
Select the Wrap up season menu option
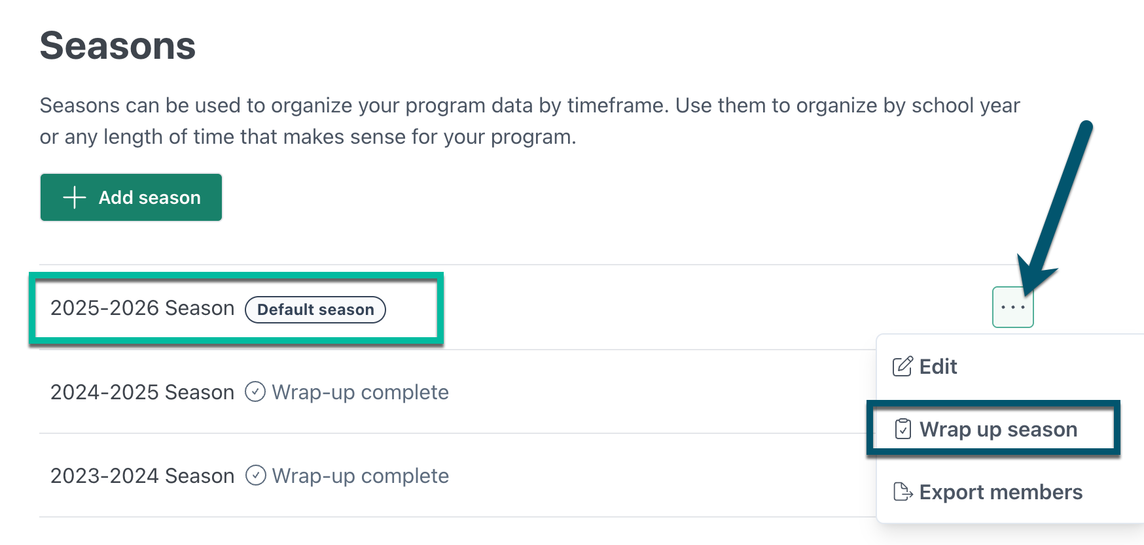click(997, 429)
